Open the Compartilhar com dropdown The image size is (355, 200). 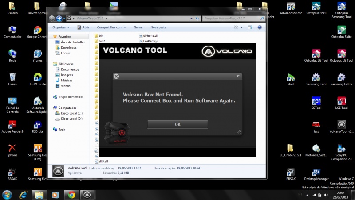[x=111, y=27]
